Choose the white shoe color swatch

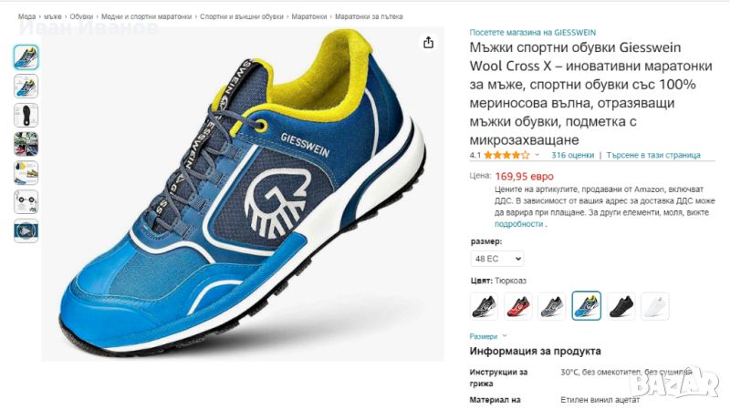(x=655, y=306)
